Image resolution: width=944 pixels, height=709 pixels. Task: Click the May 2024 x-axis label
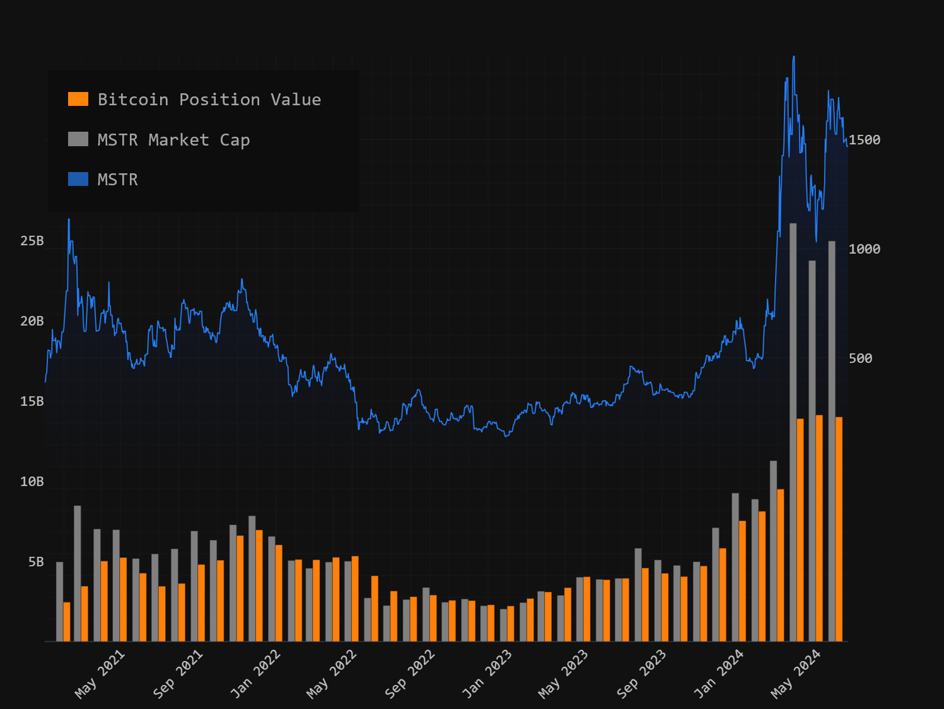pos(796,674)
